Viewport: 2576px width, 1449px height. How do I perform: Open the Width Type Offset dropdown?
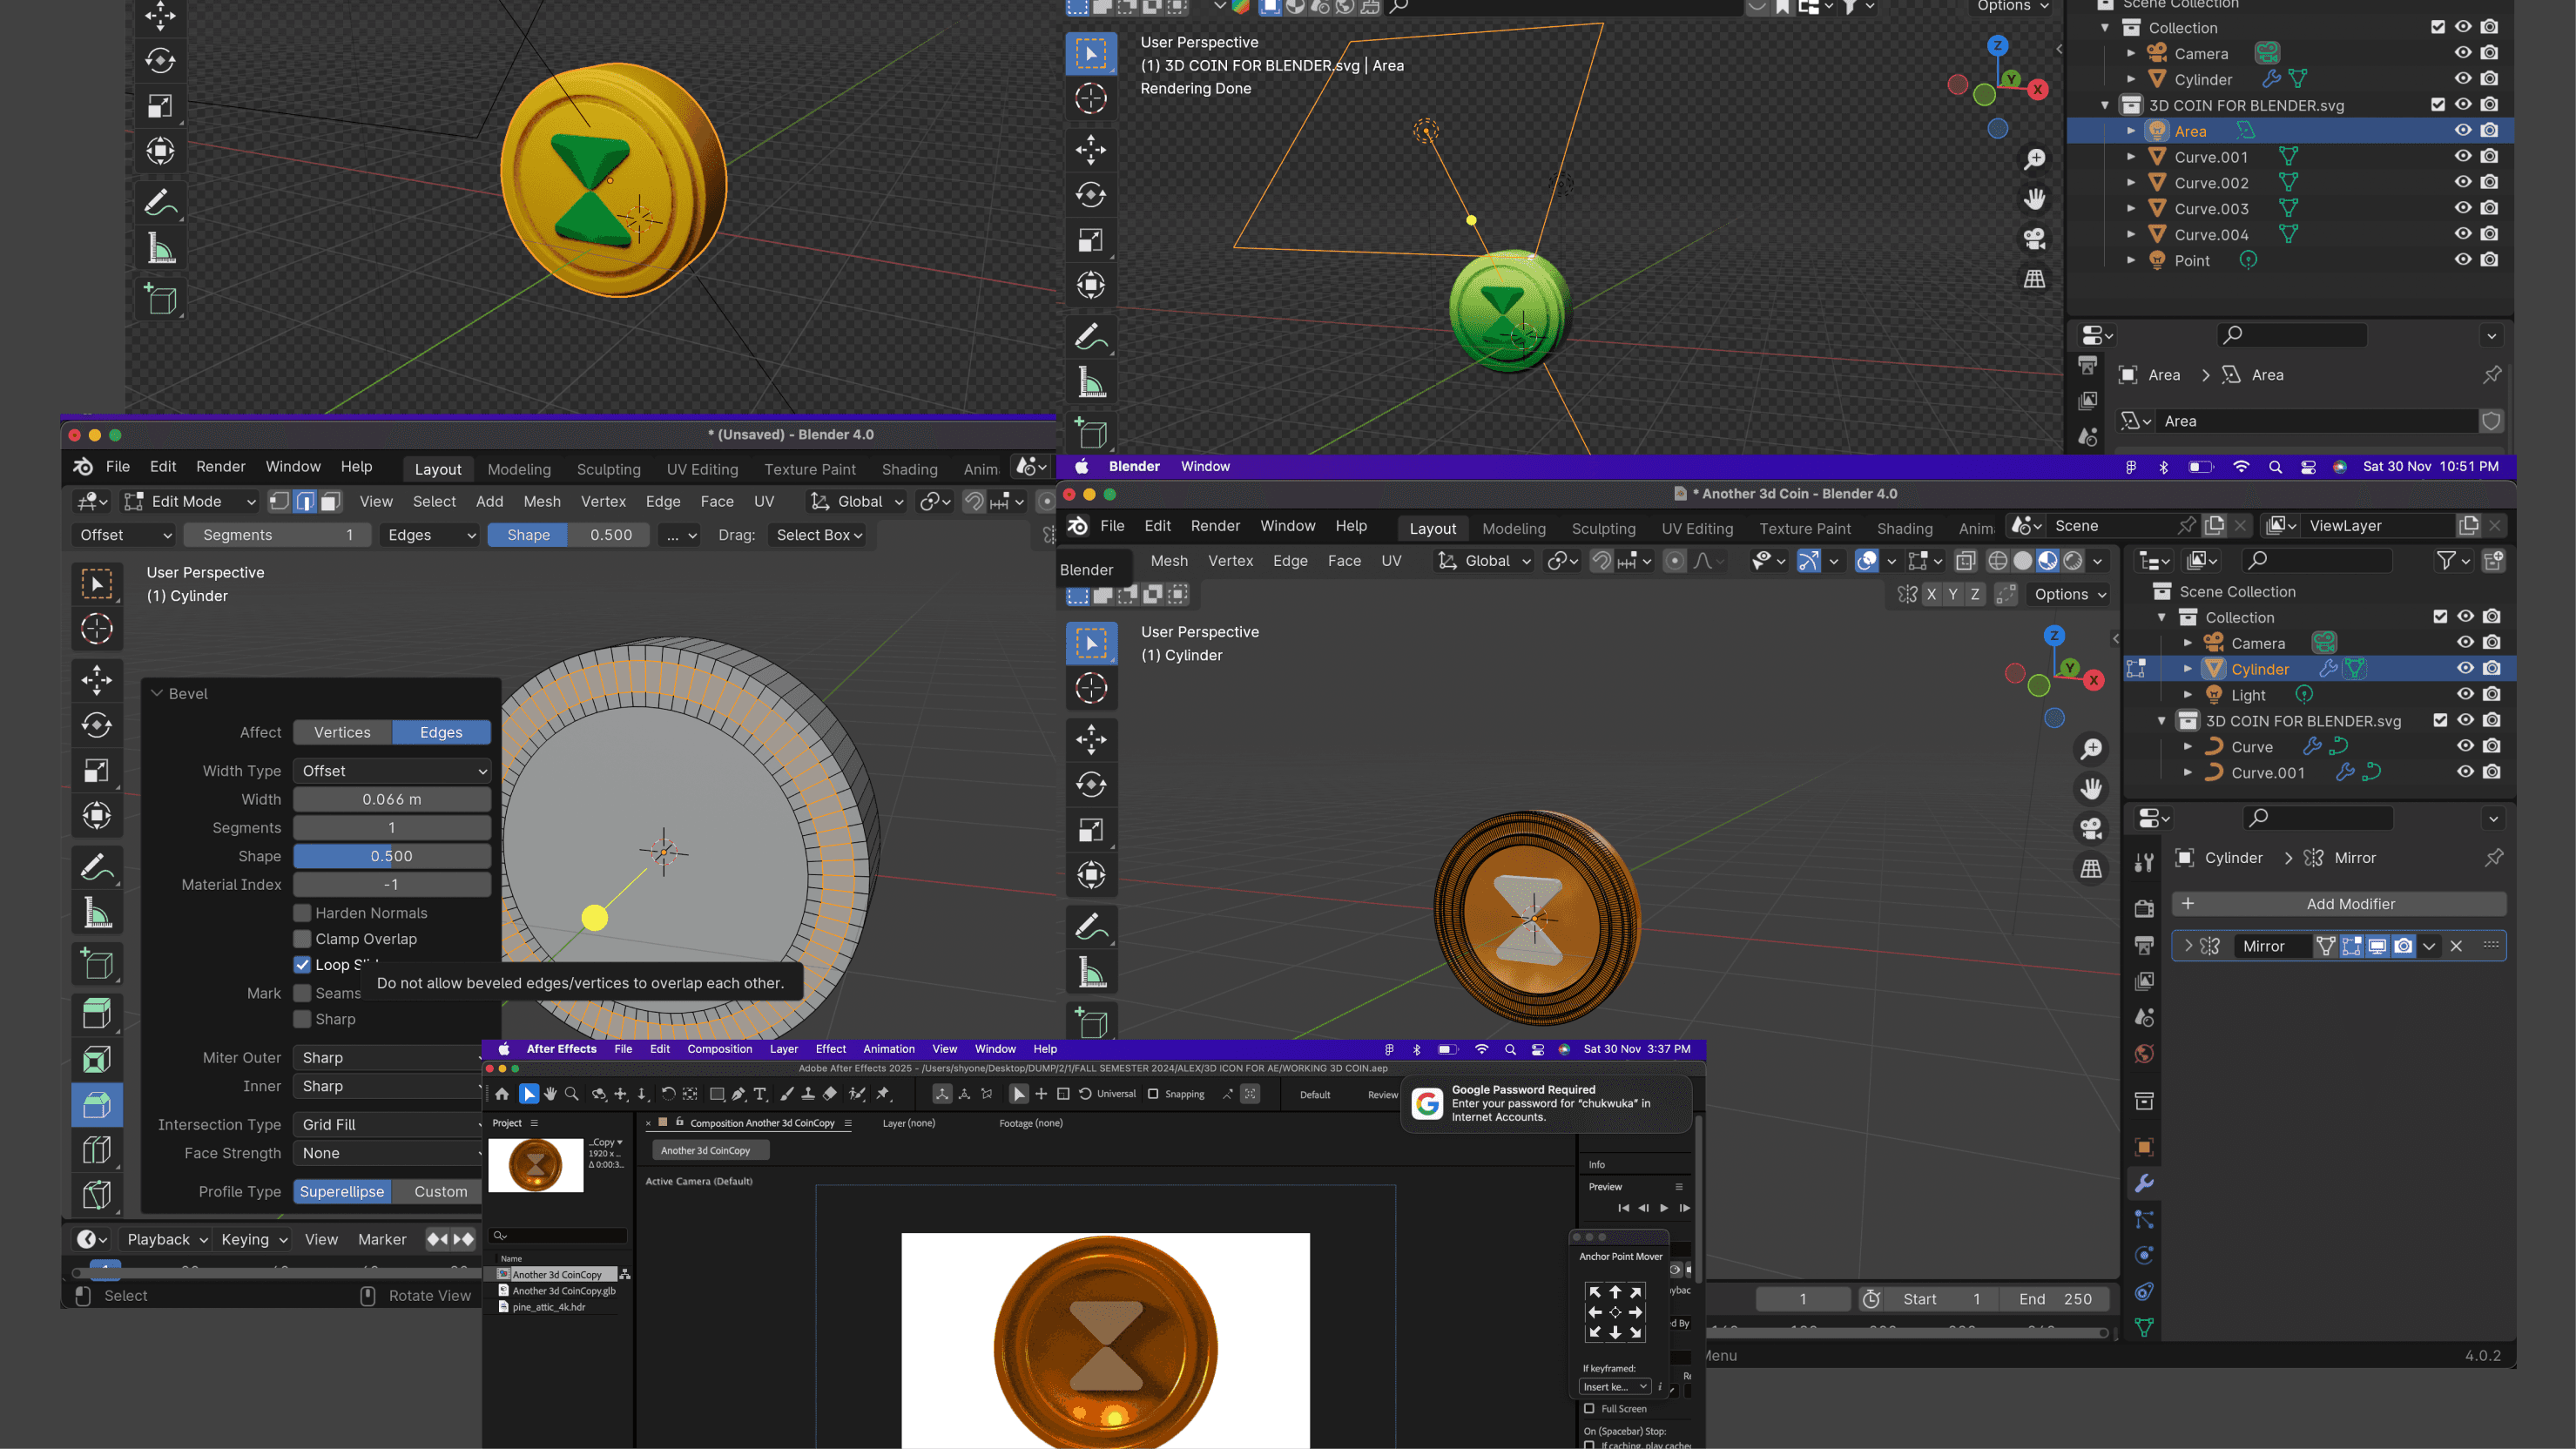click(392, 771)
